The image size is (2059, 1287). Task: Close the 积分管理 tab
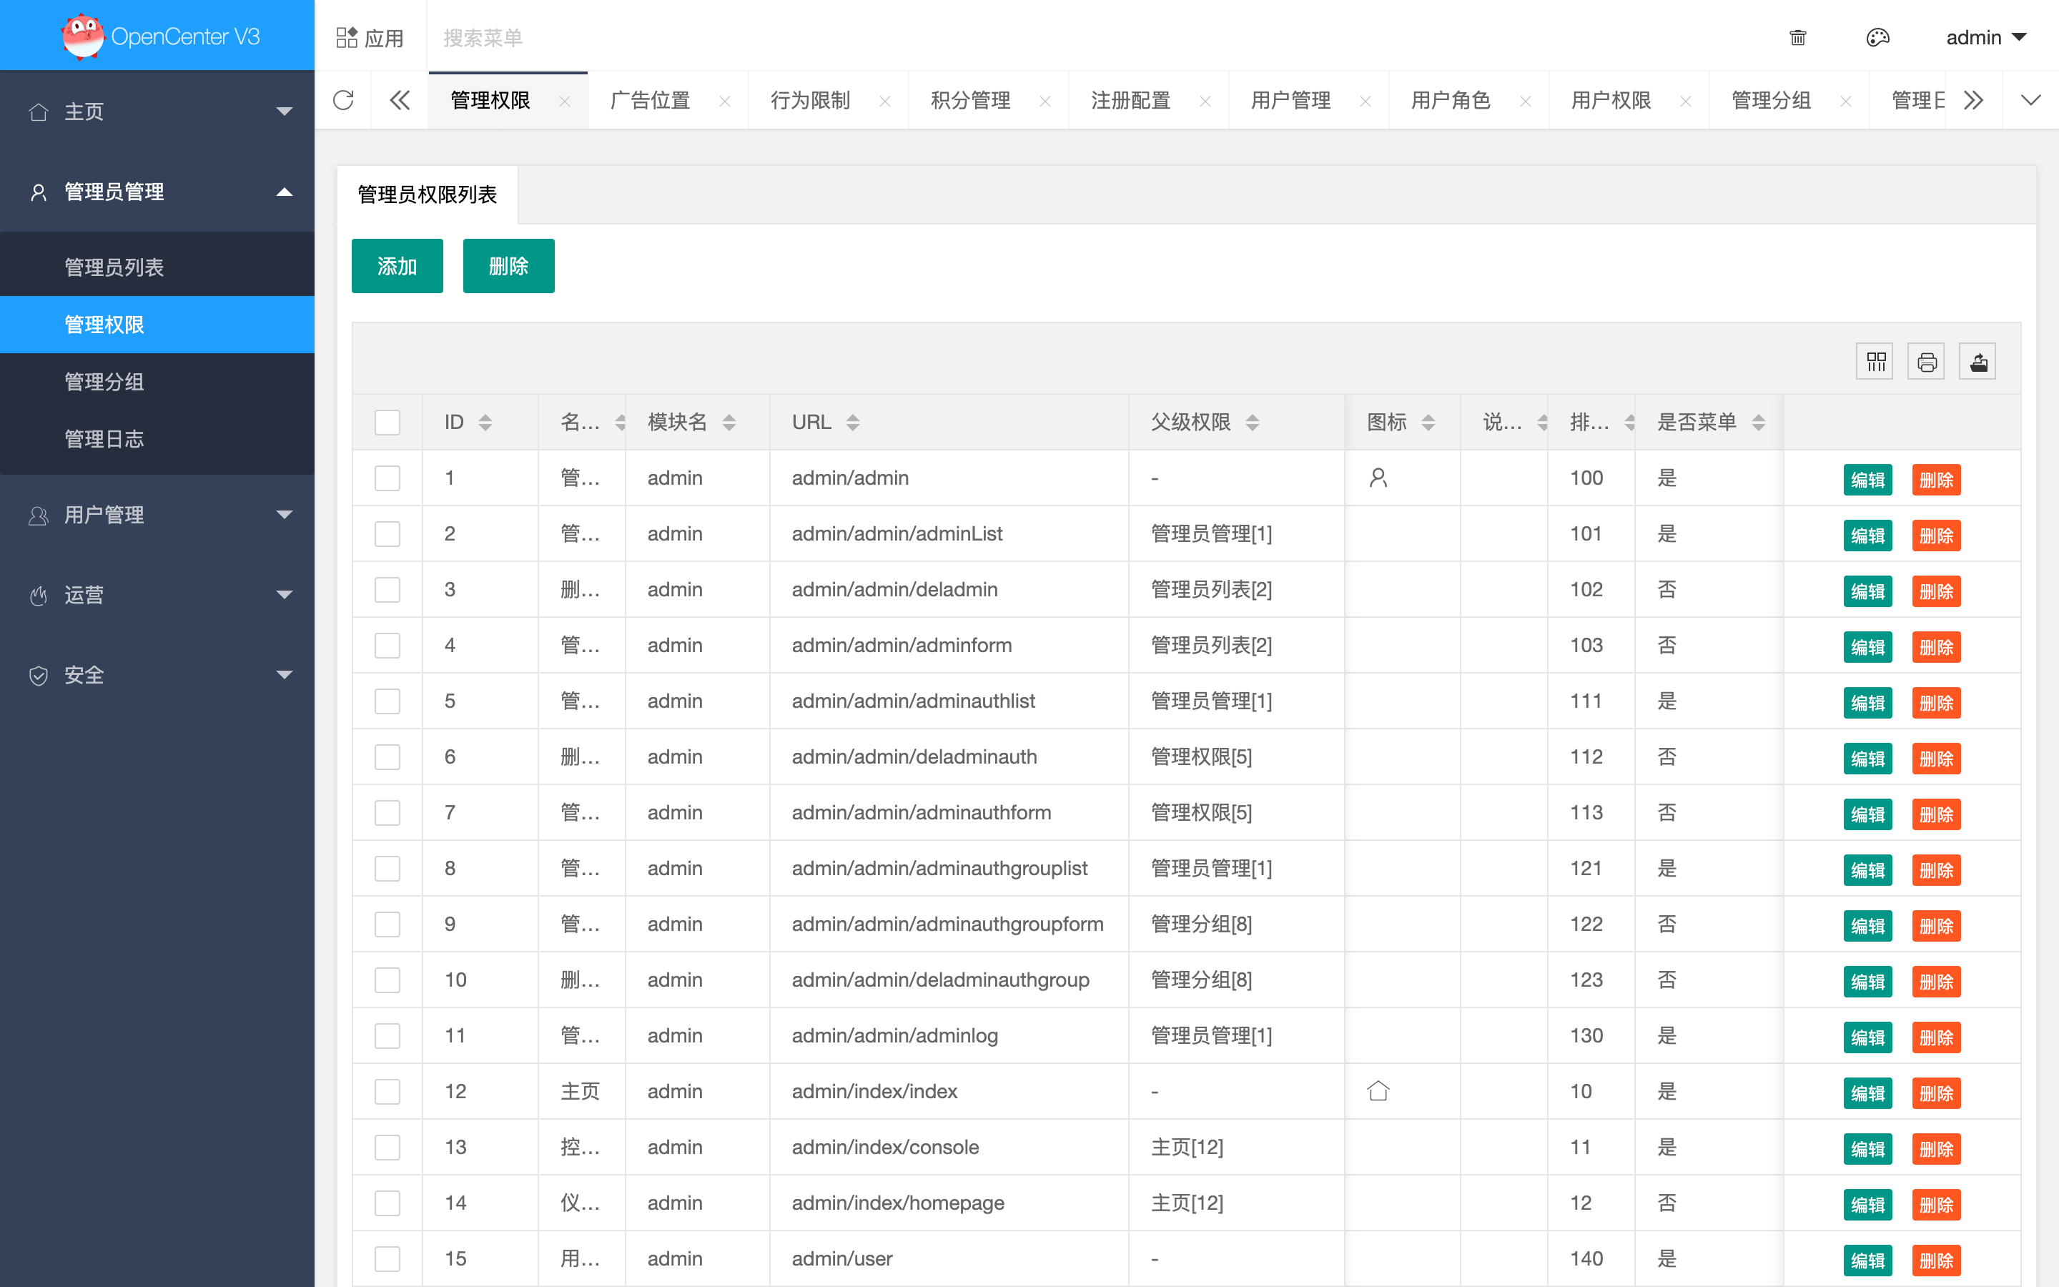pos(1045,102)
